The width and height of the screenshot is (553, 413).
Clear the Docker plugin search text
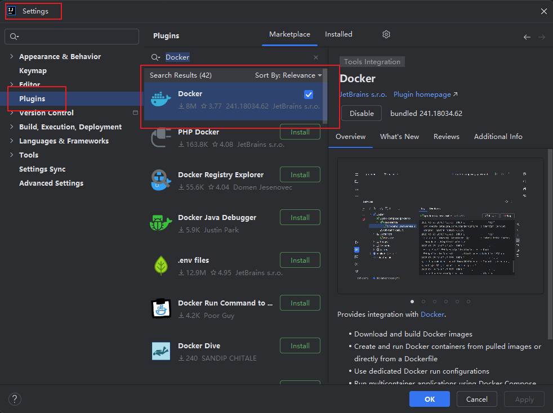pyautogui.click(x=316, y=57)
